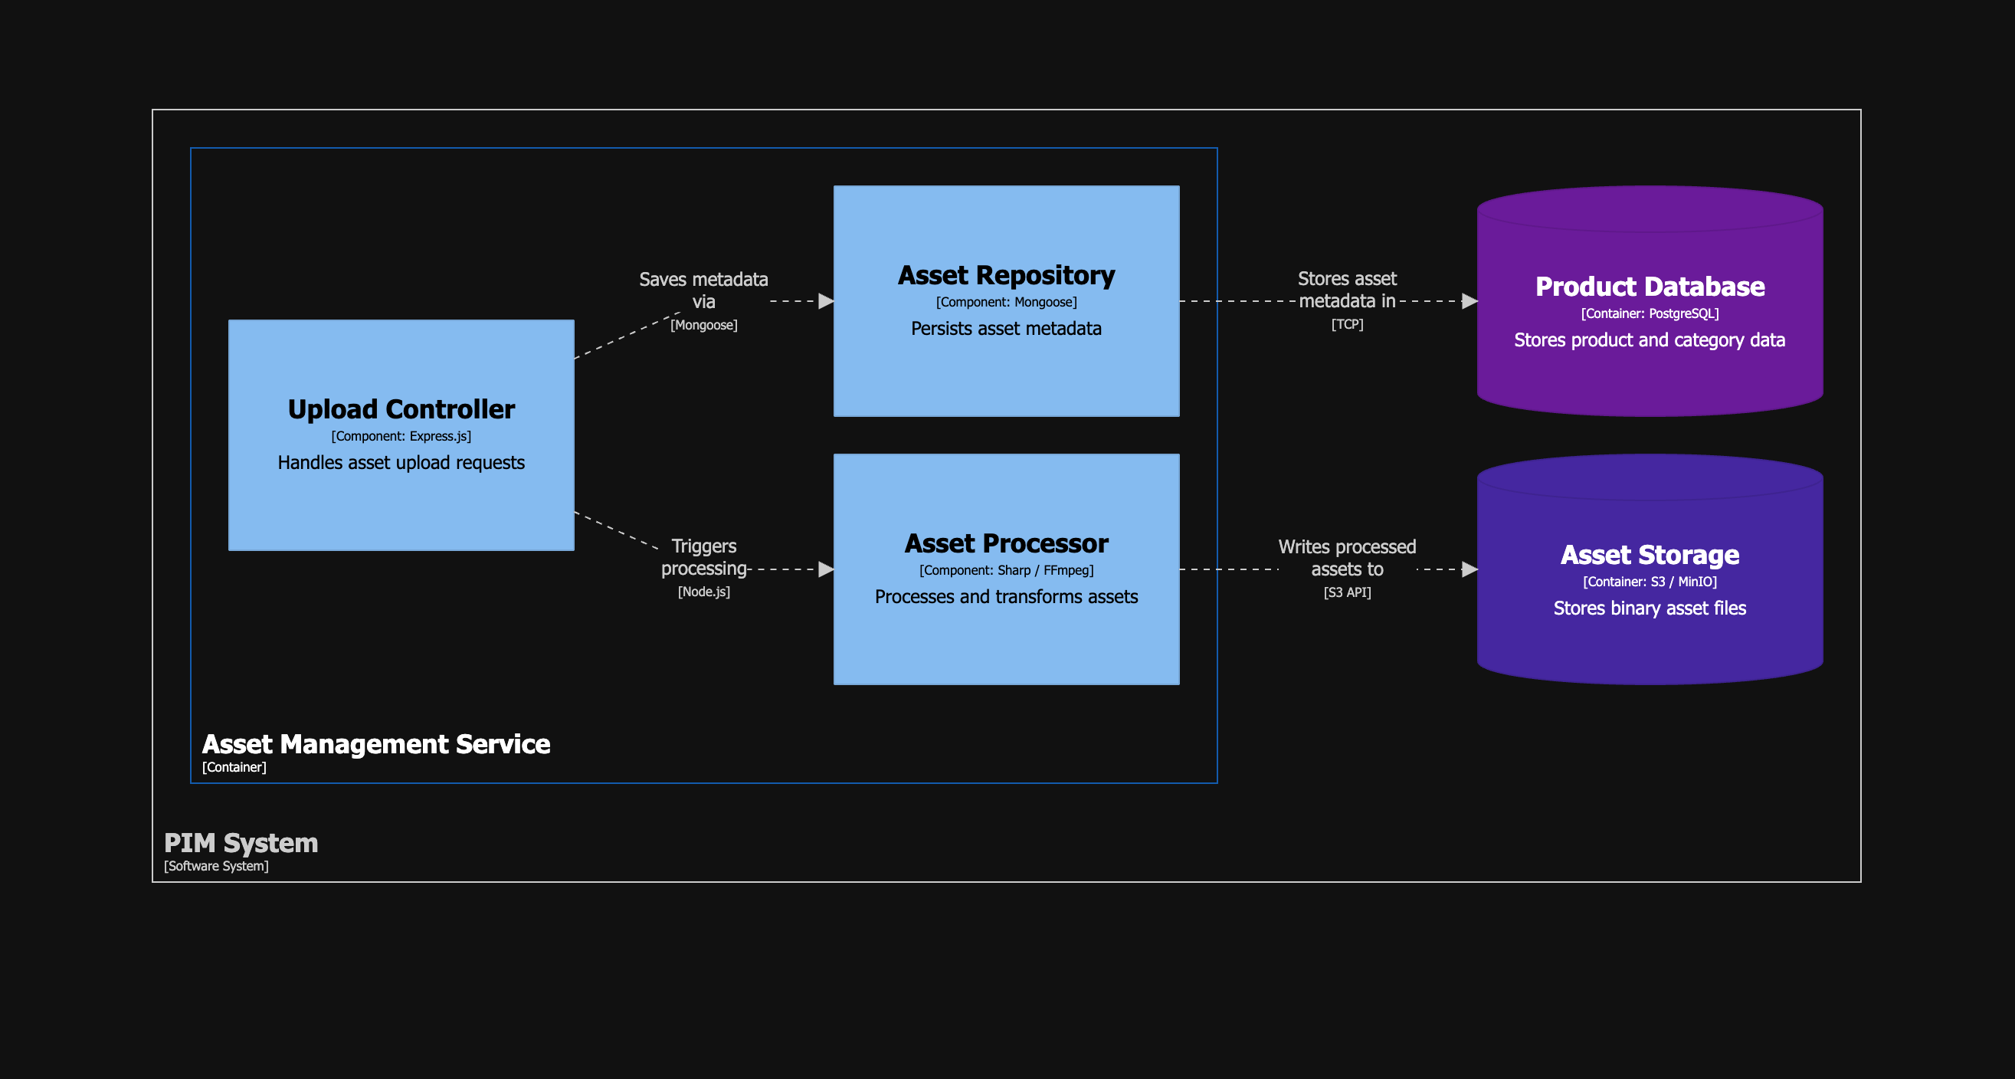Click 'Handles asset upload requests' description

(401, 462)
